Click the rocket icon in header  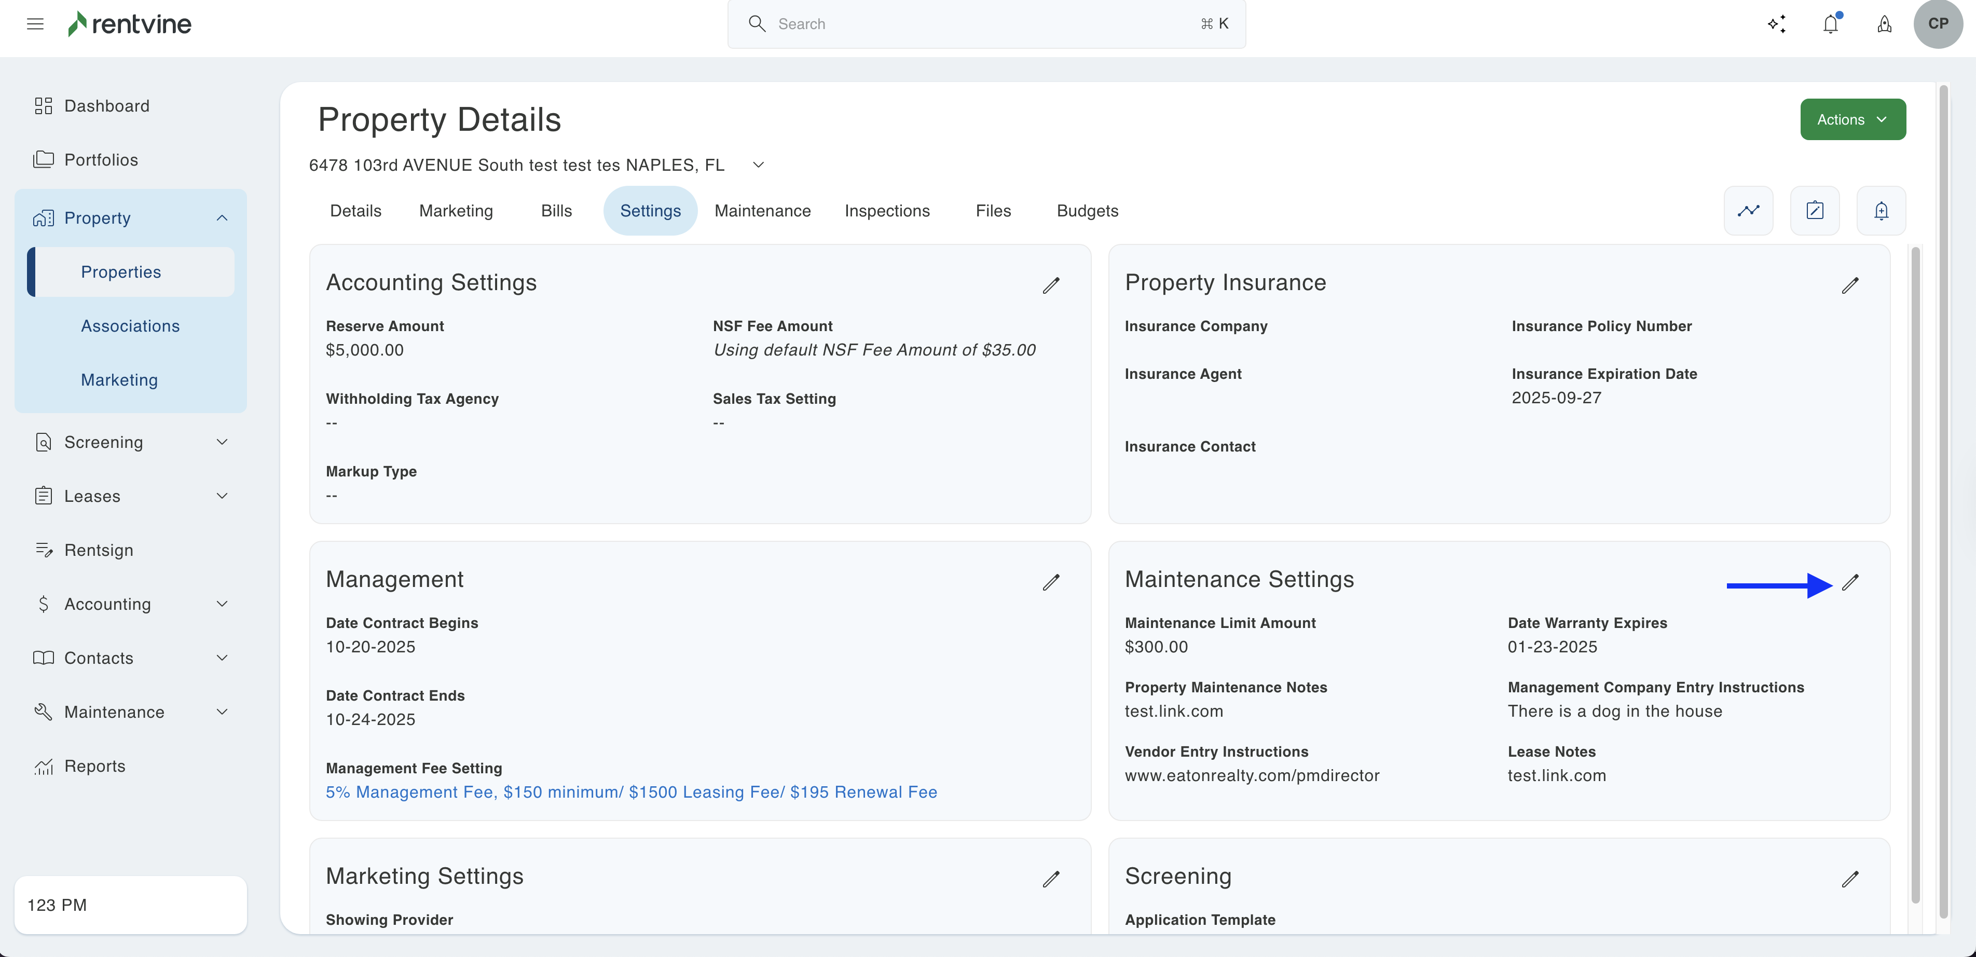pyautogui.click(x=1884, y=24)
